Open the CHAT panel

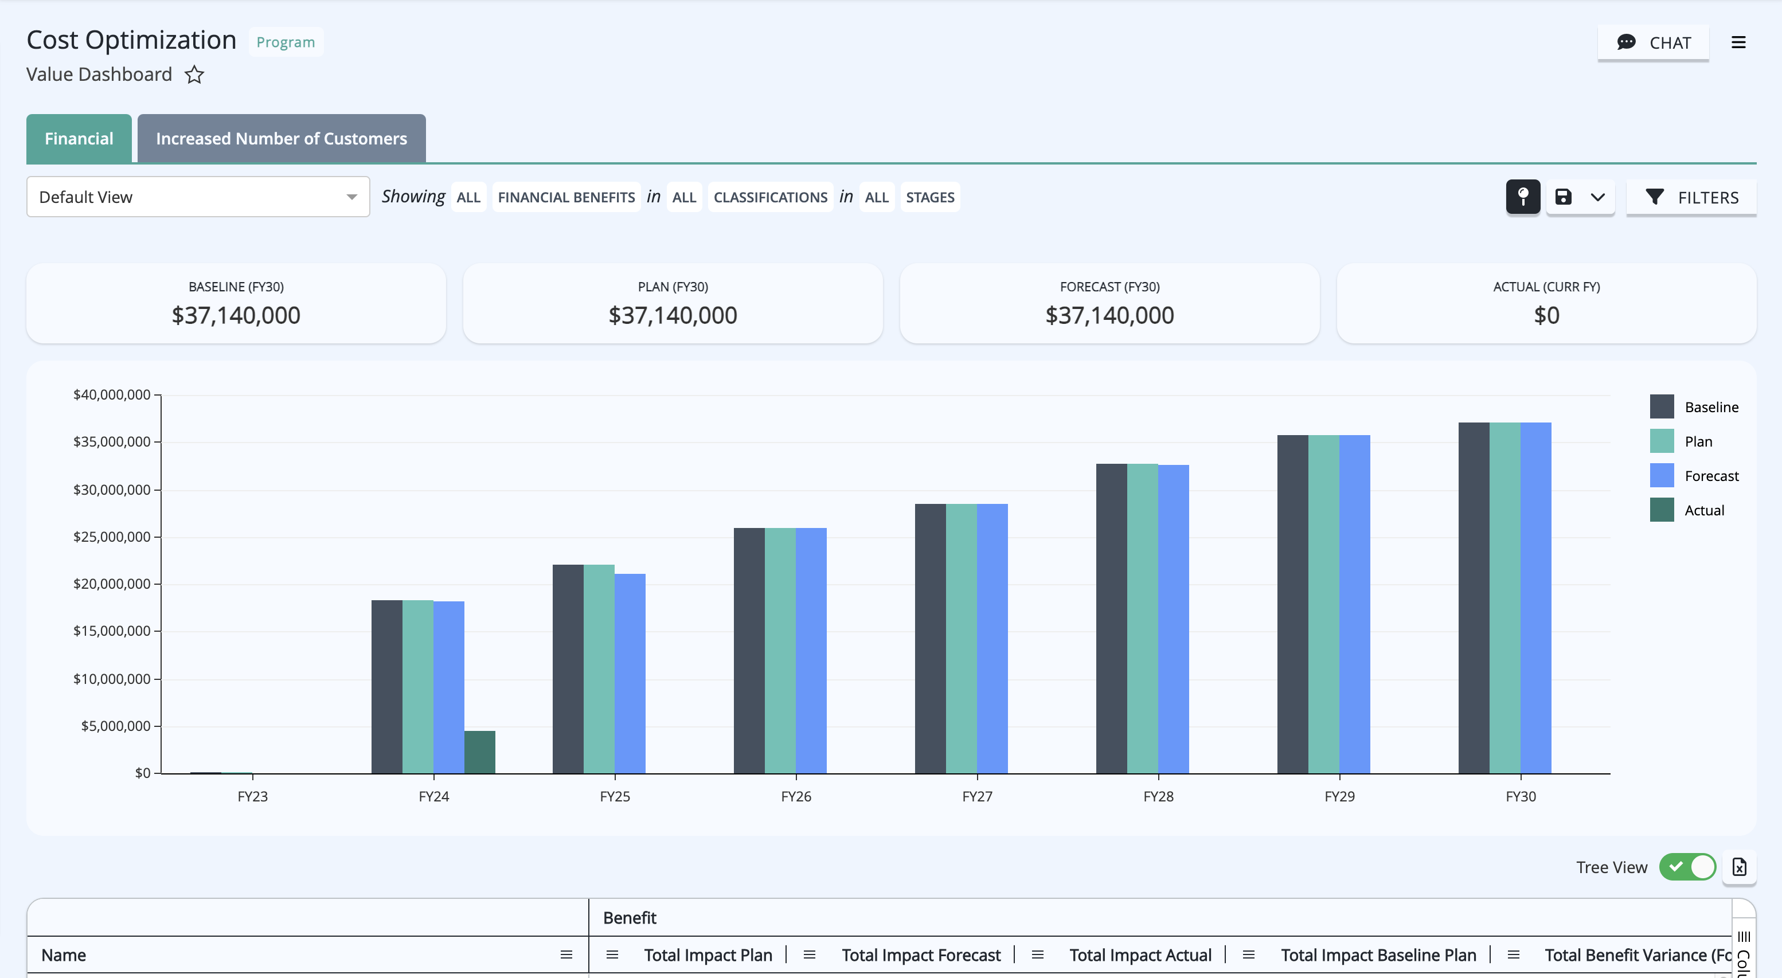tap(1654, 43)
